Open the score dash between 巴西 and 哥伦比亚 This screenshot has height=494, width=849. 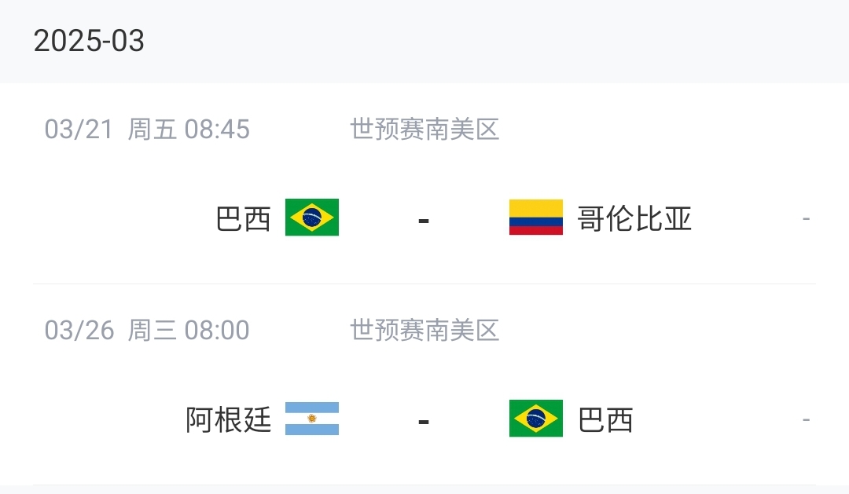[x=424, y=220]
